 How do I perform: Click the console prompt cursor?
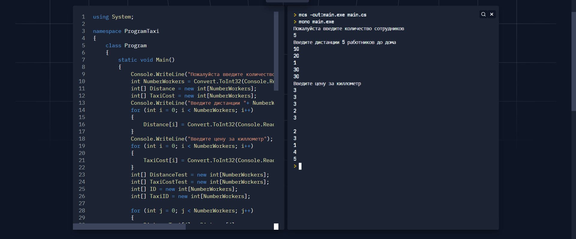(300, 166)
